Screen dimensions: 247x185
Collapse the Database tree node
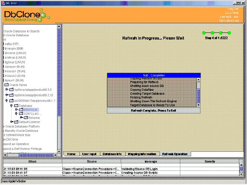click(x=11, y=106)
